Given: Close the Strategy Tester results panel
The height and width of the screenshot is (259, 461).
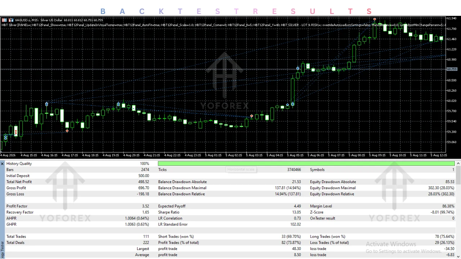Looking at the screenshot, I should click(2, 164).
